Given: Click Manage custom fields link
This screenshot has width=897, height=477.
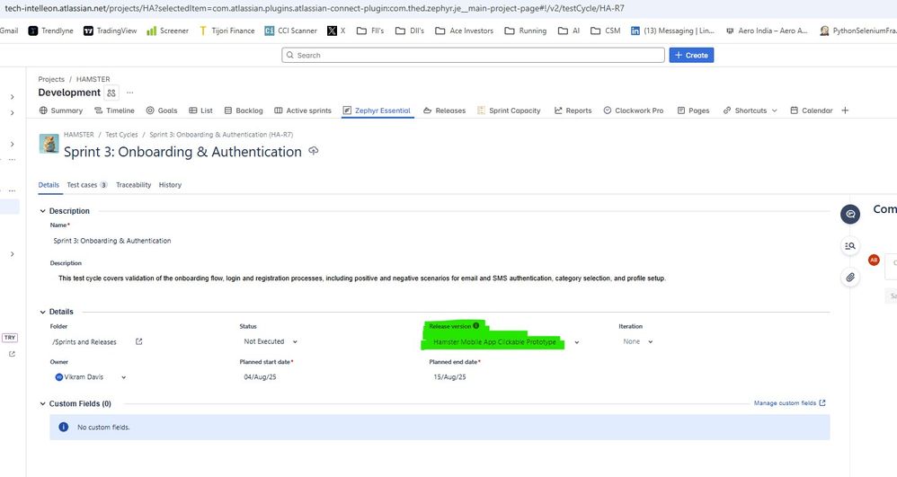Looking at the screenshot, I should pyautogui.click(x=789, y=403).
